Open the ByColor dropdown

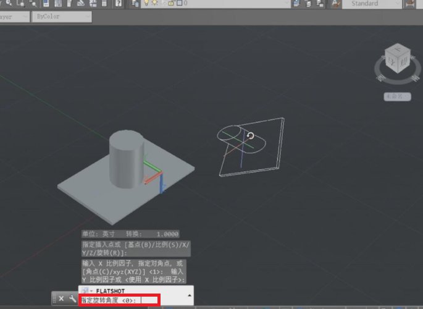(x=62, y=17)
